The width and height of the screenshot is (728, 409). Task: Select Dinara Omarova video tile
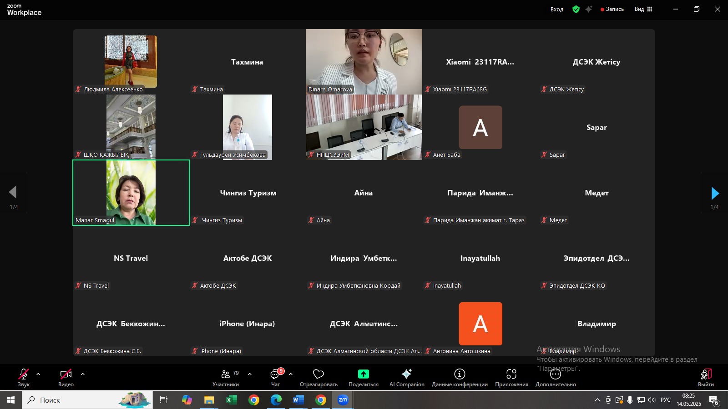point(364,61)
